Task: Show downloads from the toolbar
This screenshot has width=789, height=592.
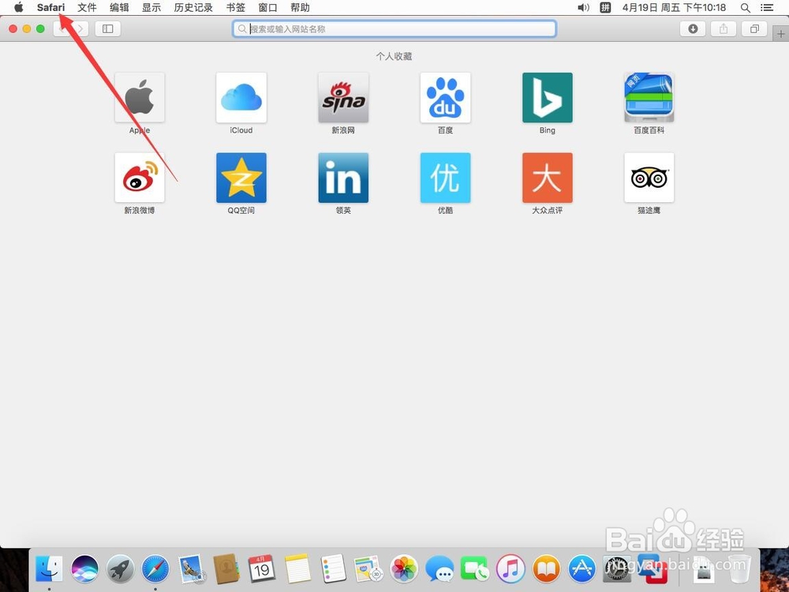Action: coord(693,28)
